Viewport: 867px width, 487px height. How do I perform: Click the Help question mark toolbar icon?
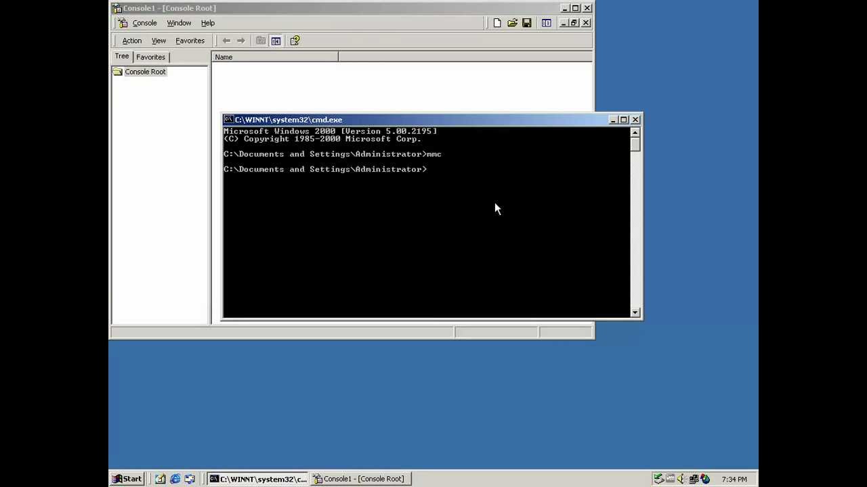[x=295, y=41]
